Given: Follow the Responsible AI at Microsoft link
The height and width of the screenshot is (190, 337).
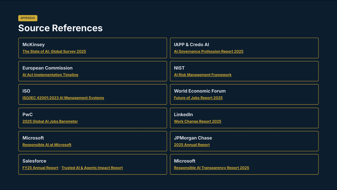Looking at the screenshot, I should click(47, 145).
